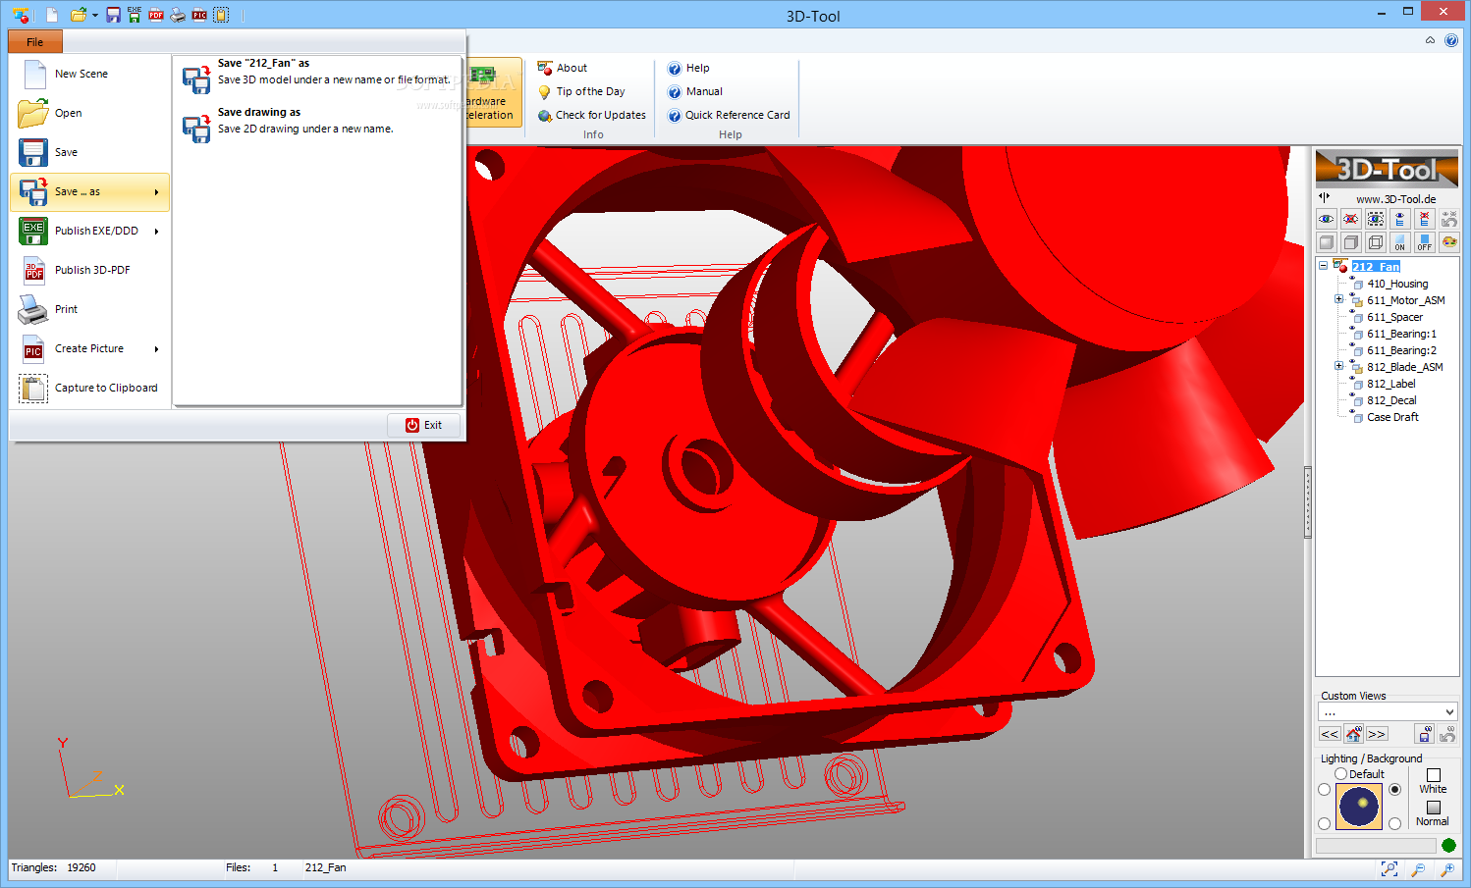Open the dropdown arrow beside the open folder icon

click(95, 15)
